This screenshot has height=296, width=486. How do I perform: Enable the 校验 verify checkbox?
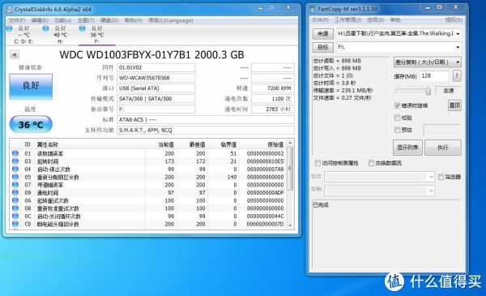tap(398, 118)
